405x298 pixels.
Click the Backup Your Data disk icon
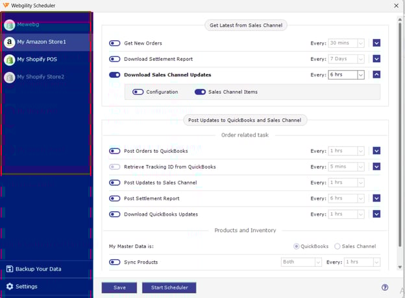[10, 269]
